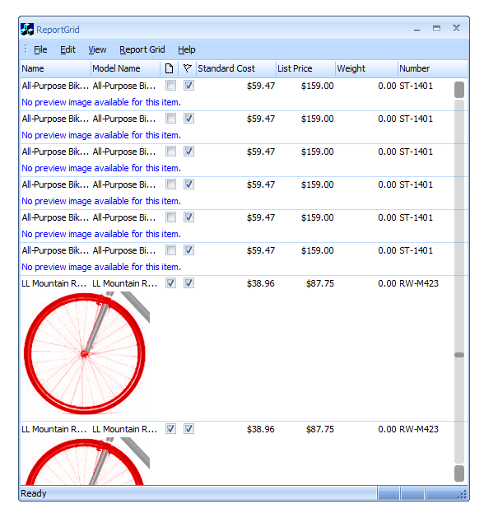Uncheck document checkbox in first LL Mountain row
484x518 pixels.
[x=170, y=283]
